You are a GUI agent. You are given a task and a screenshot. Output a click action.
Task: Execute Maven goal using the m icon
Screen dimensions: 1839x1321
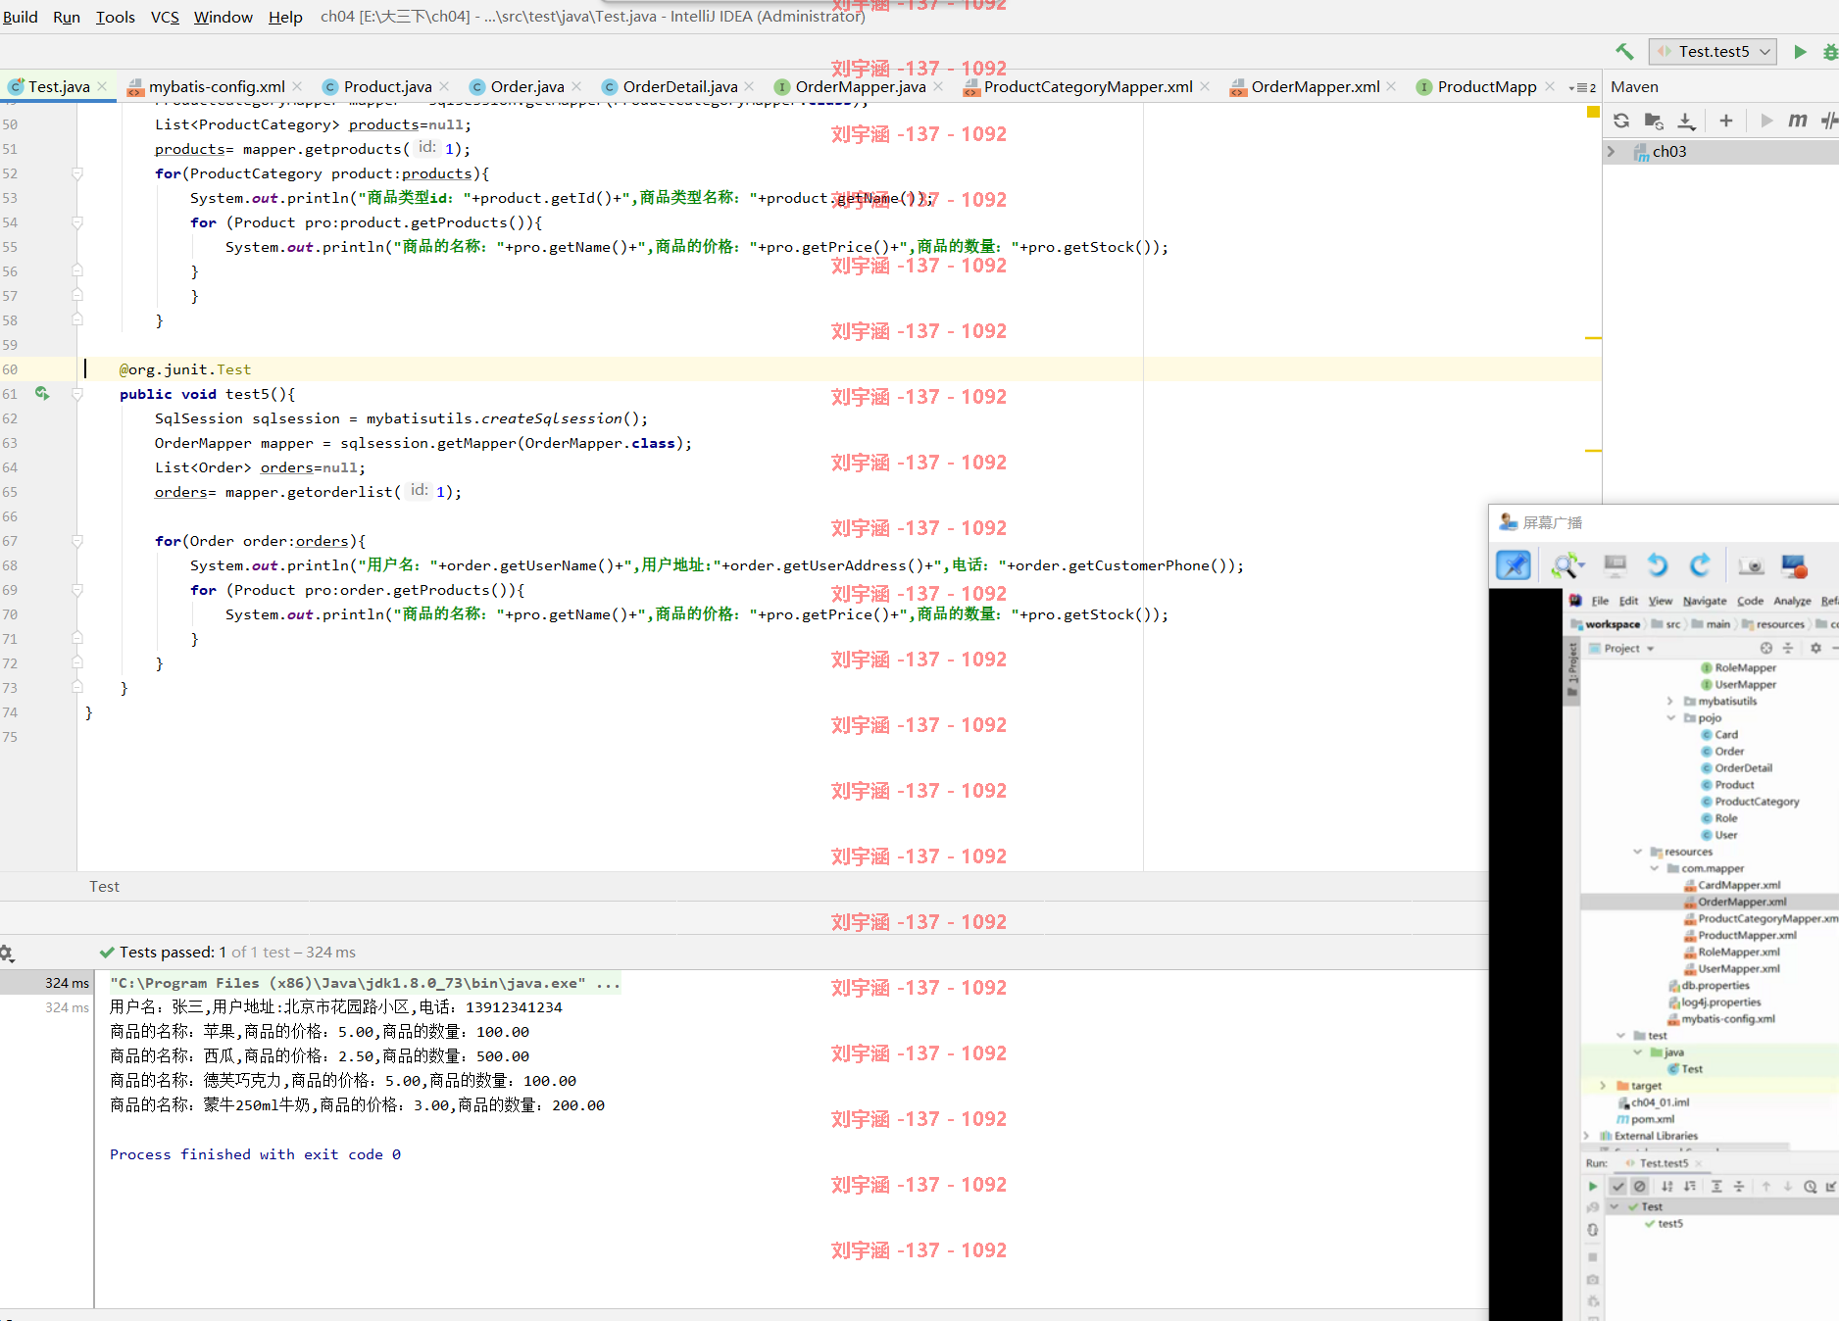point(1797,121)
